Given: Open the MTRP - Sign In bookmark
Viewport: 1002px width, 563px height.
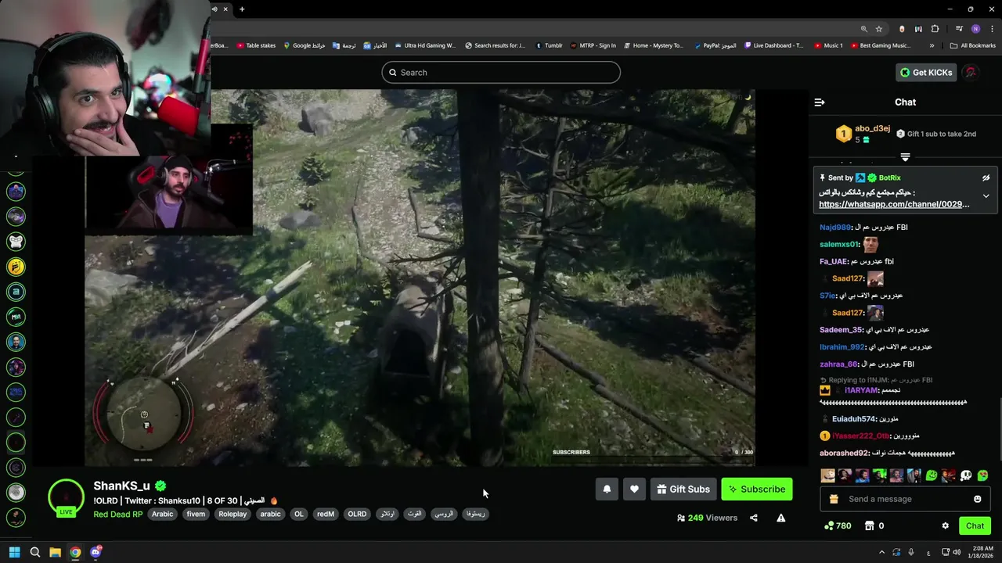Looking at the screenshot, I should [593, 45].
